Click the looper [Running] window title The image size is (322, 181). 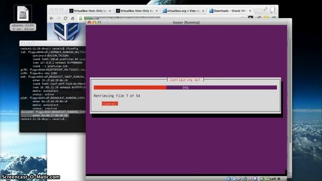[186, 22]
